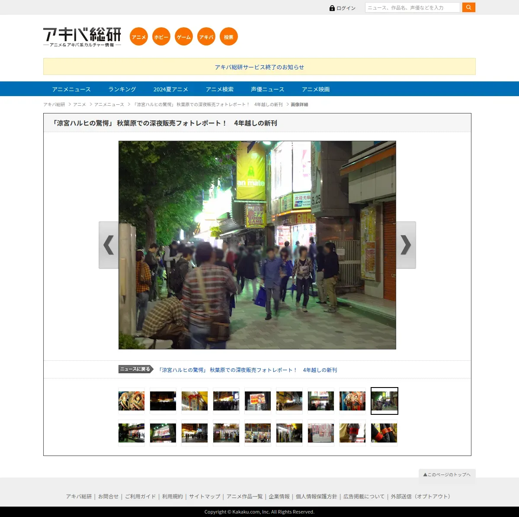The height and width of the screenshot is (517, 519).
Task: Open footer link 企業情報
Action: tap(279, 496)
